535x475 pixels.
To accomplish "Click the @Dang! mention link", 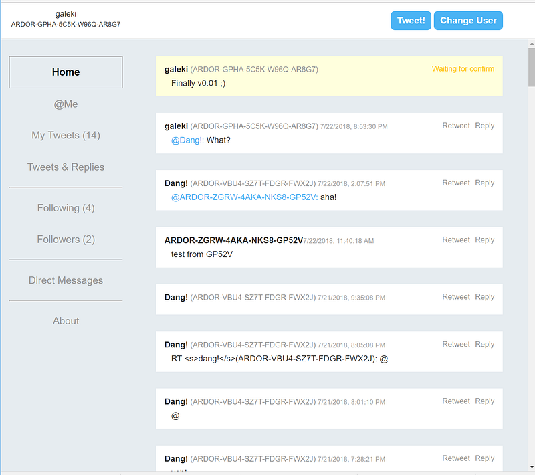I will click(187, 140).
